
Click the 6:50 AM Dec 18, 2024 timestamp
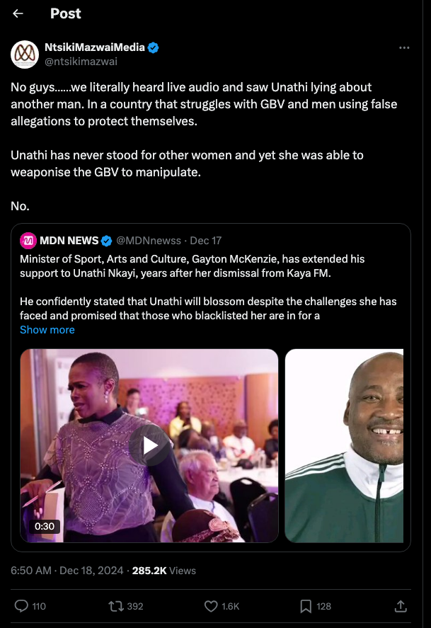coord(67,571)
